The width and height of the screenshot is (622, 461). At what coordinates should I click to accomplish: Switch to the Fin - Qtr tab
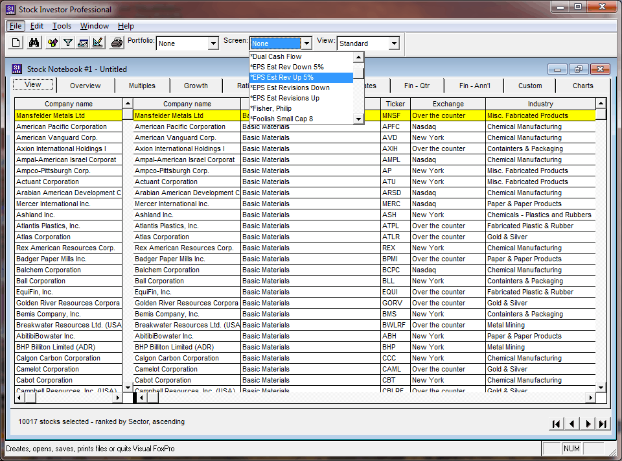417,86
